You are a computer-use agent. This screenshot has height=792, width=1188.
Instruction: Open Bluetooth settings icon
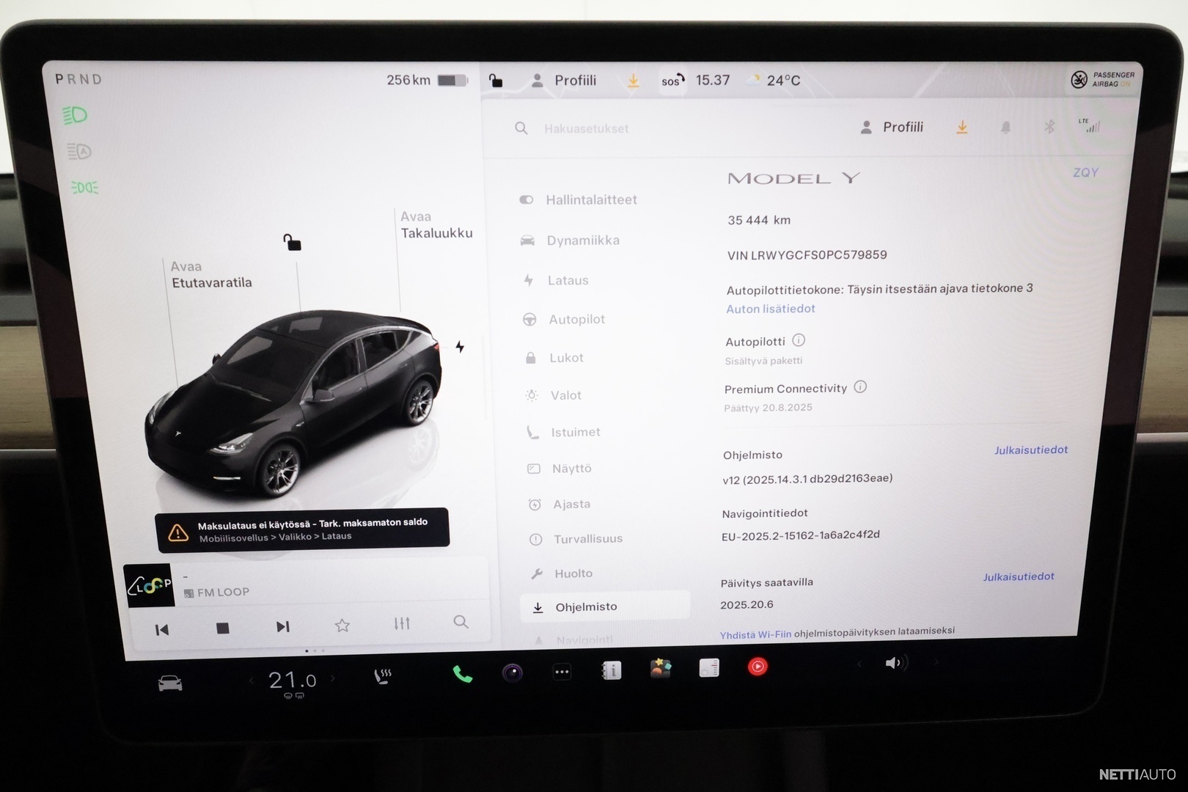click(1049, 127)
